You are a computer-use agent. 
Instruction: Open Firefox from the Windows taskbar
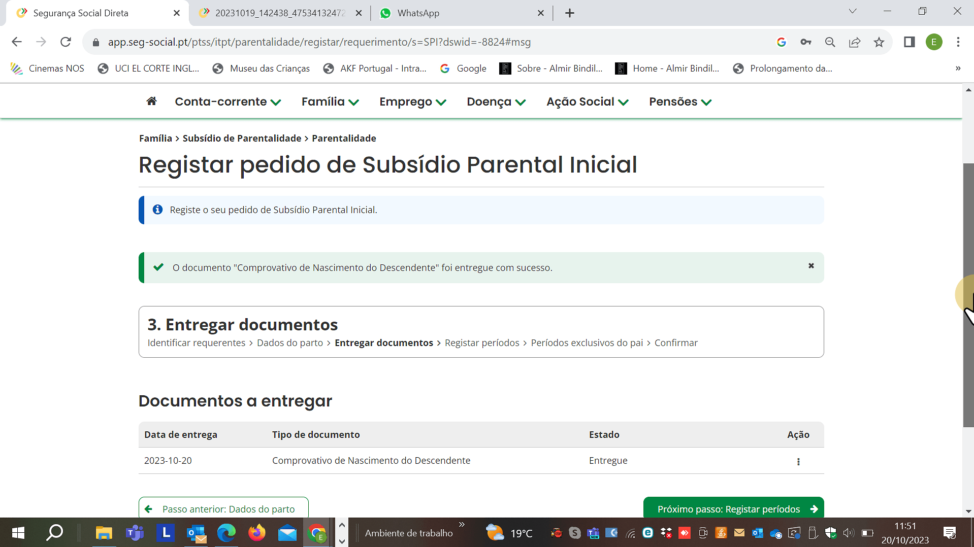(x=256, y=533)
